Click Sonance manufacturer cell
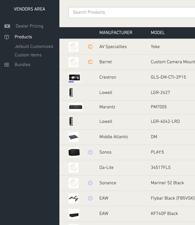The height and width of the screenshot is (225, 195). pyautogui.click(x=108, y=183)
